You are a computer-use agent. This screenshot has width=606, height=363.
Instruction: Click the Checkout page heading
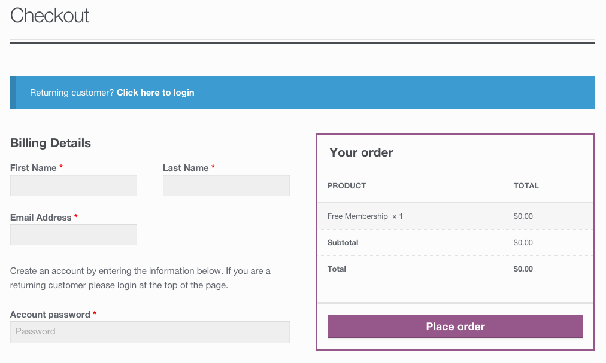(50, 16)
